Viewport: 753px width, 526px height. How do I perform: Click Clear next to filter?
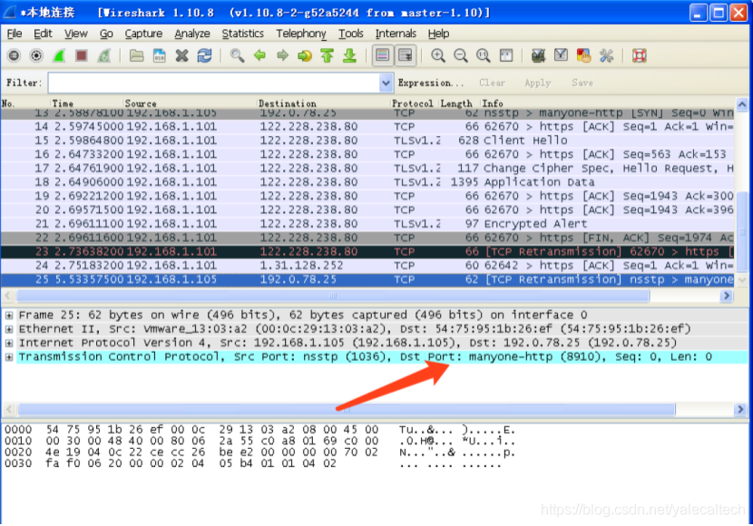[492, 83]
